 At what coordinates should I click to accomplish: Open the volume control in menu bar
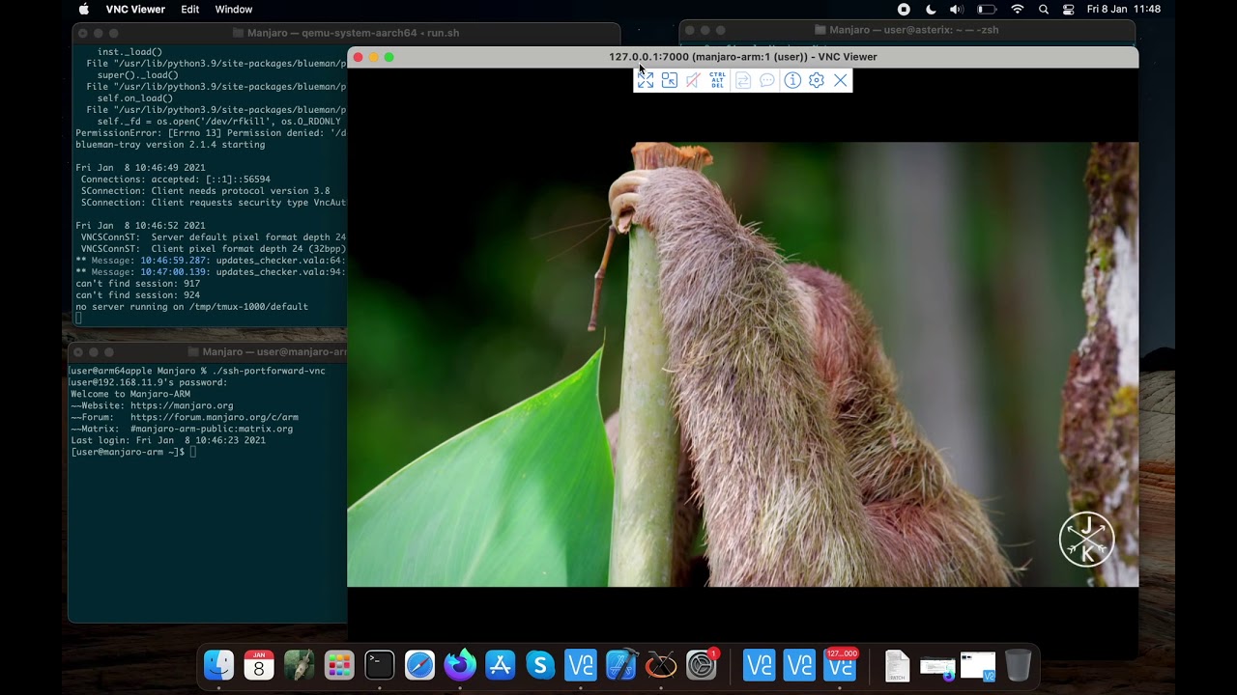(x=957, y=10)
